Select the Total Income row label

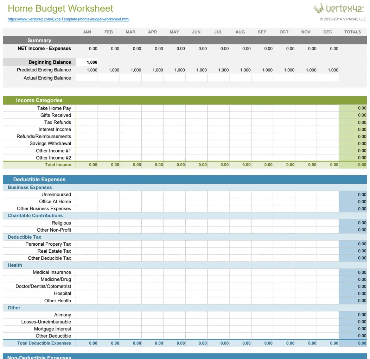click(58, 165)
